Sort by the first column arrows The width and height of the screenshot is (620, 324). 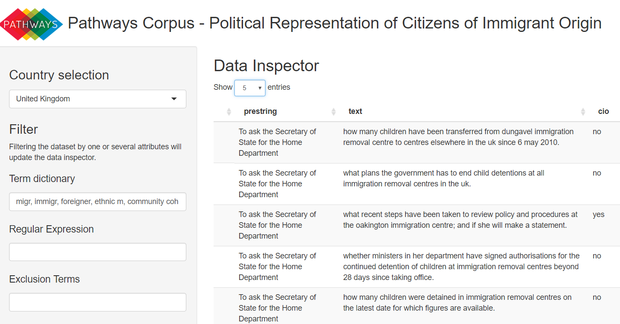(229, 112)
